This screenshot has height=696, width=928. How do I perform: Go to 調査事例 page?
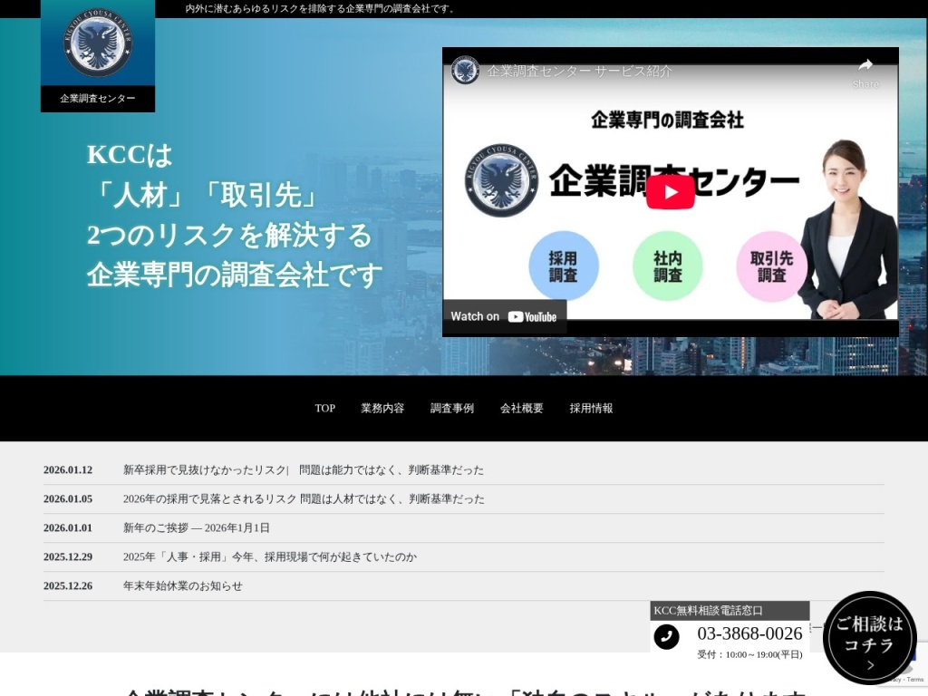[451, 409]
